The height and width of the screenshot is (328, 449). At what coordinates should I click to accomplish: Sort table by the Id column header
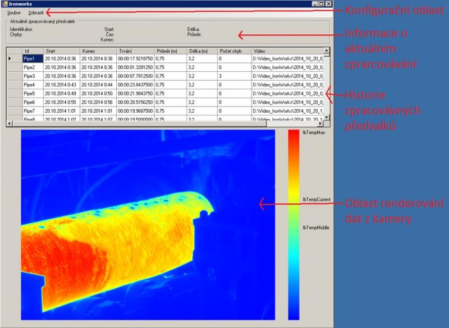coord(32,50)
